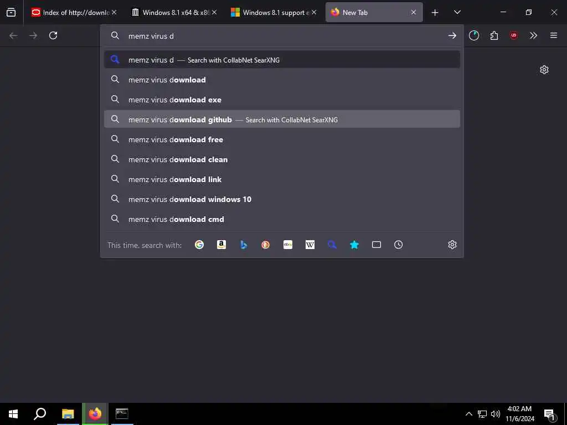567x425 pixels.
Task: Search this time with eBay icon
Action: 288,245
